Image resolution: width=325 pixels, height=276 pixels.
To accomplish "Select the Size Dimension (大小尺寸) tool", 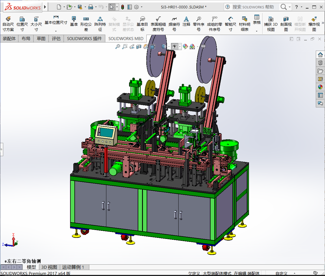I will pyautogui.click(x=36, y=24).
